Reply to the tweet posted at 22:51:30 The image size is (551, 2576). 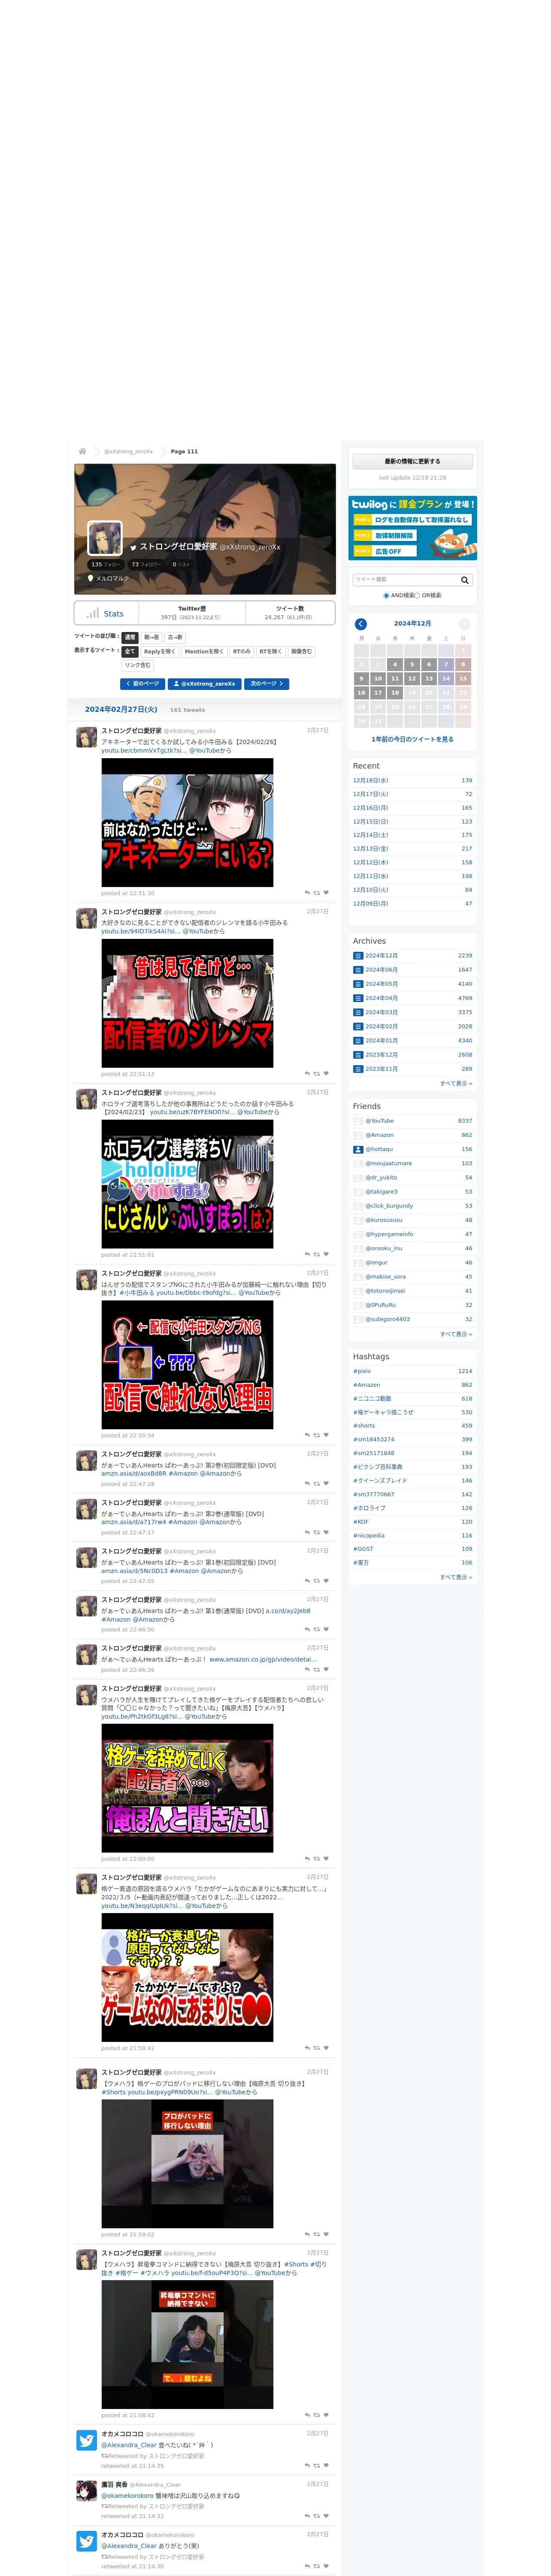point(307,893)
